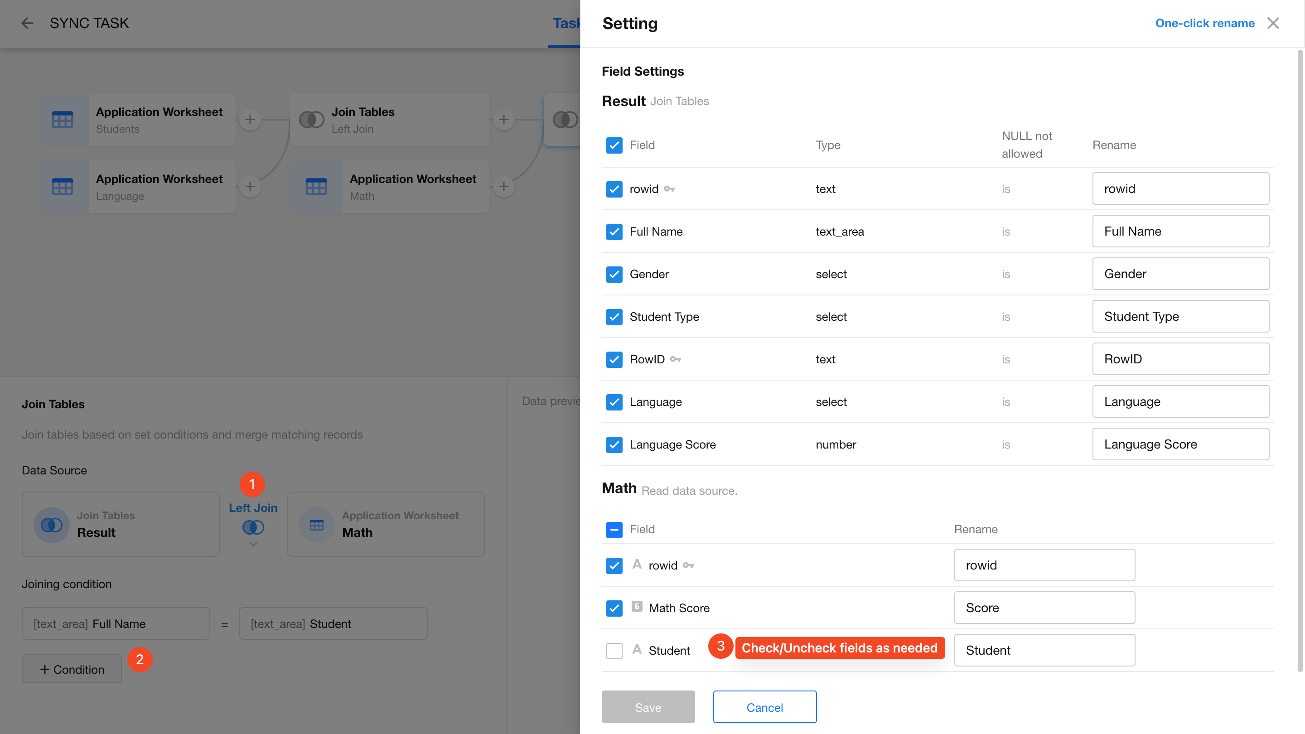
Task: Click the Left Join node icon in the flow
Action: point(311,120)
